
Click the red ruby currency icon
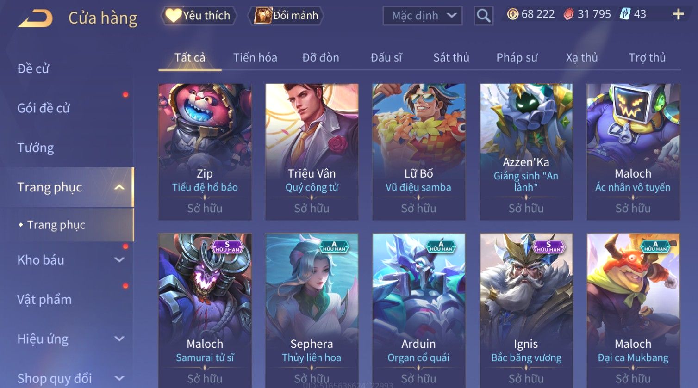(x=568, y=14)
